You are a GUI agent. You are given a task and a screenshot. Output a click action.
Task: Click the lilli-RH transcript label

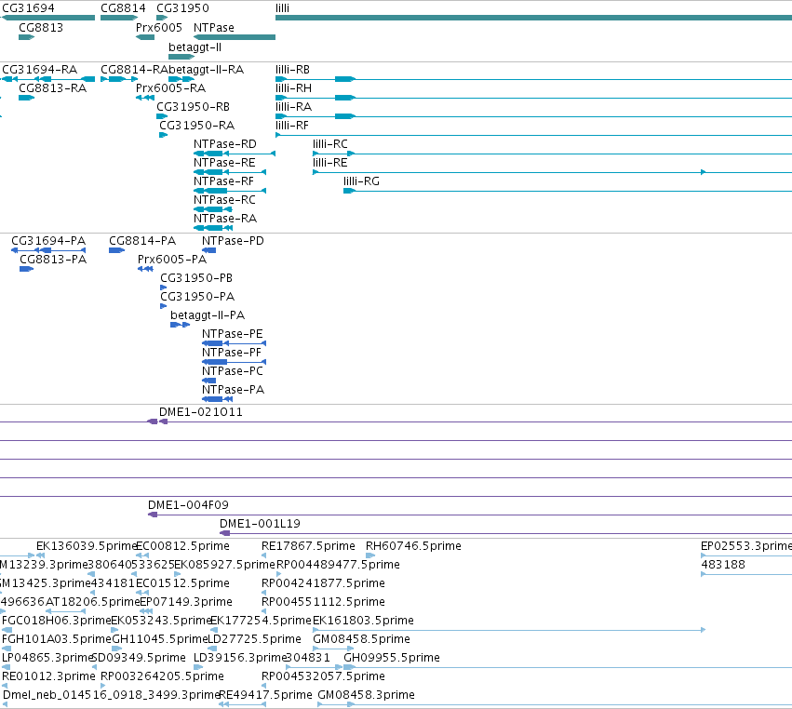click(293, 87)
